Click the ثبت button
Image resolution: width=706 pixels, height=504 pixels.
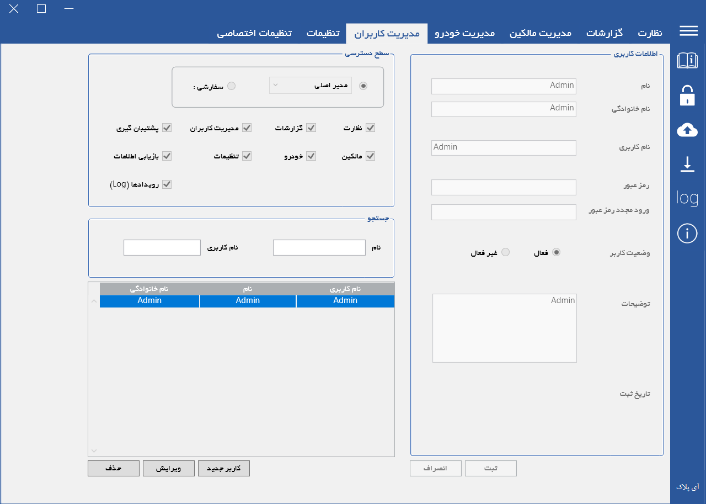491,468
